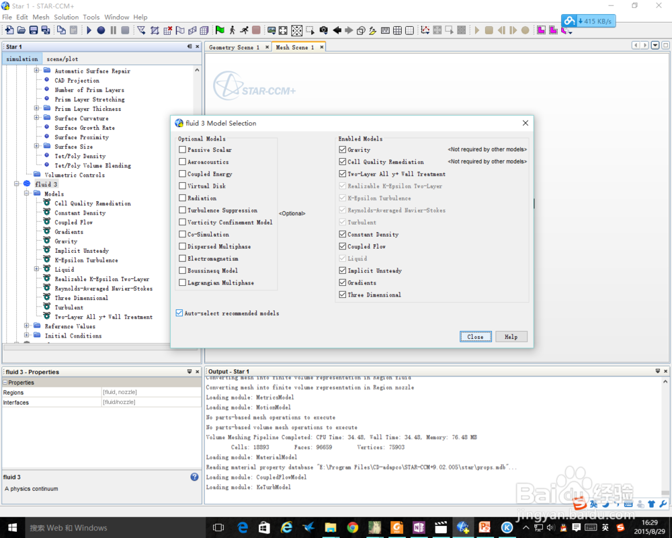Open the Mesh menu
672x538 pixels.
41,17
